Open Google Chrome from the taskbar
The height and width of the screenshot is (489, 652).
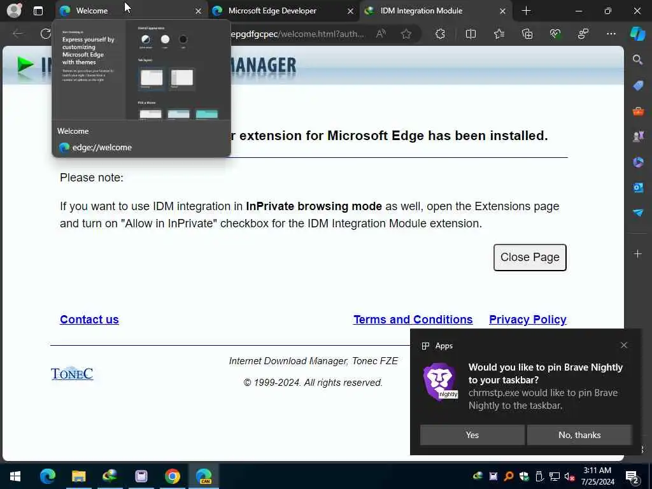point(172,476)
